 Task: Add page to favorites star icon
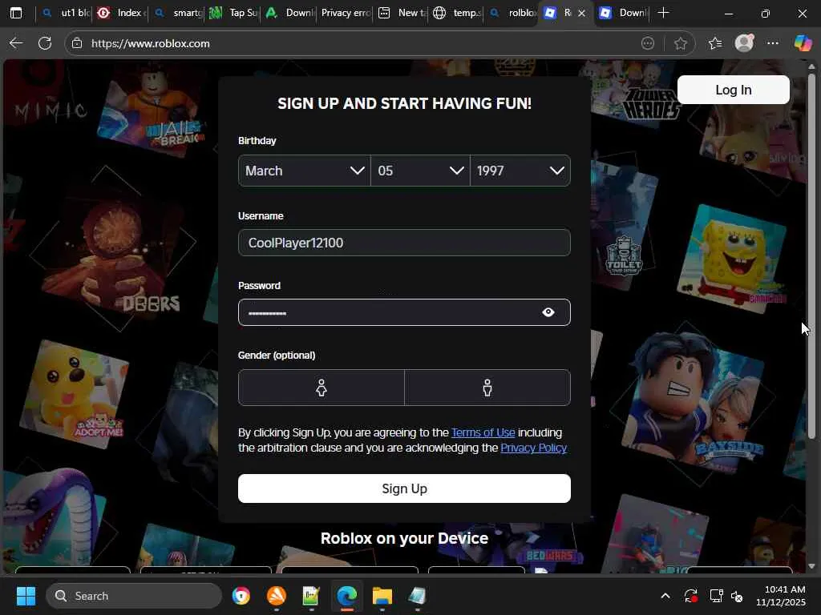(680, 43)
